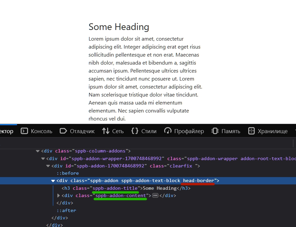
Task: Open the Сеть tab label
Action: coord(118,131)
